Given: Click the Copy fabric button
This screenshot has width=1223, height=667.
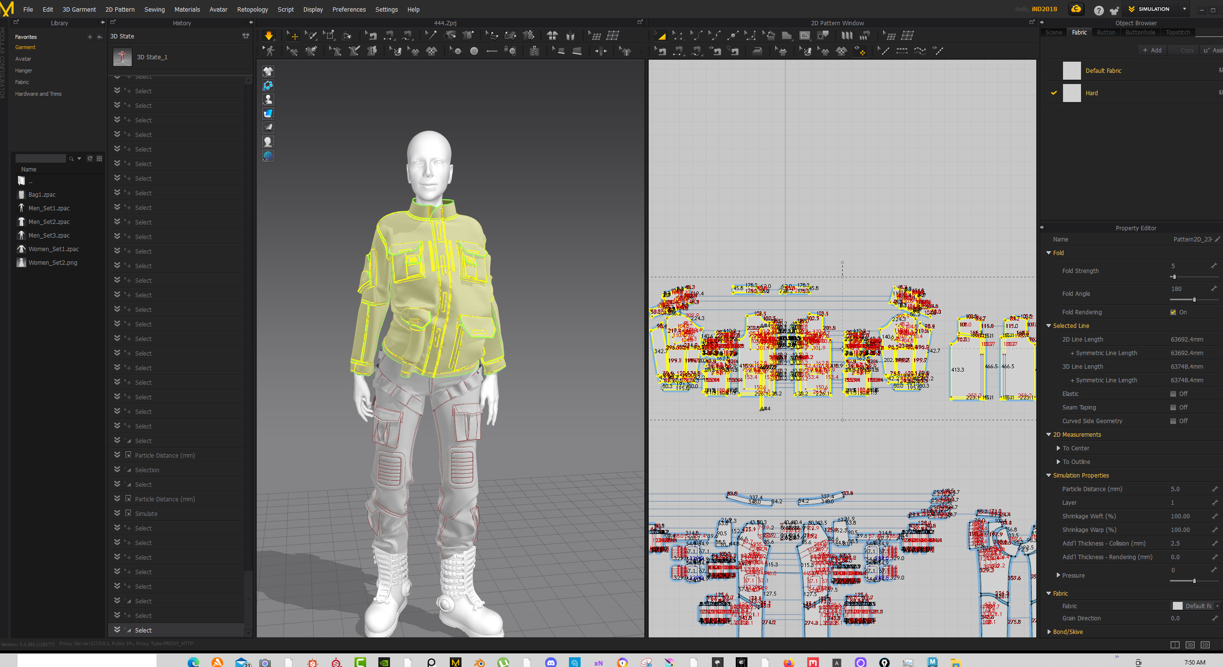Looking at the screenshot, I should [x=1183, y=50].
